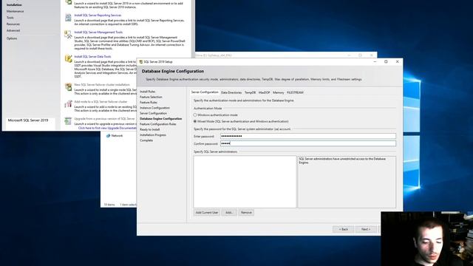This screenshot has height=266, width=473.
Task: Click Upgrade from previous version link
Action: pos(104,118)
